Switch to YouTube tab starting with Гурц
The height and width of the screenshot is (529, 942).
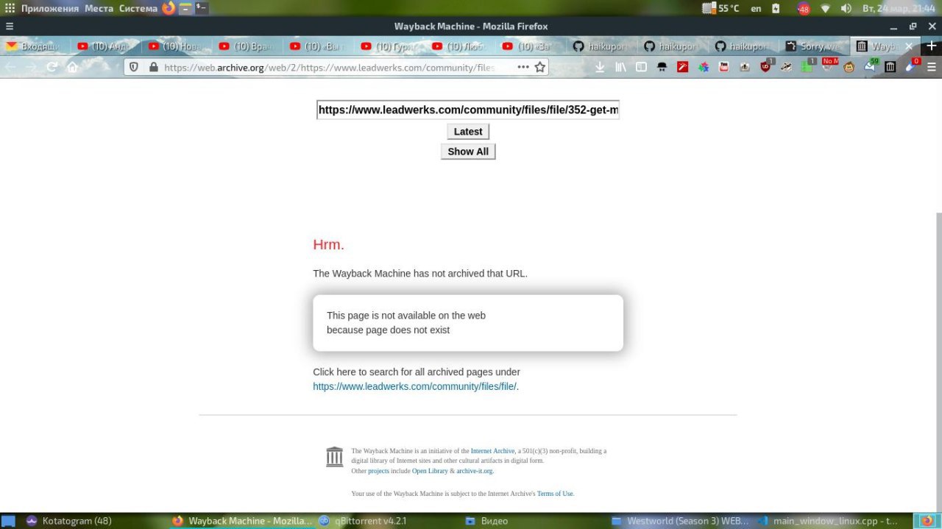[x=390, y=46]
